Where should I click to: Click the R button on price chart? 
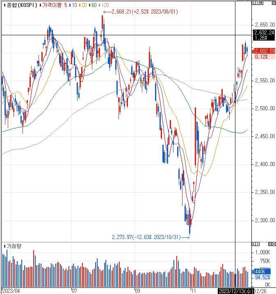click(x=261, y=3)
